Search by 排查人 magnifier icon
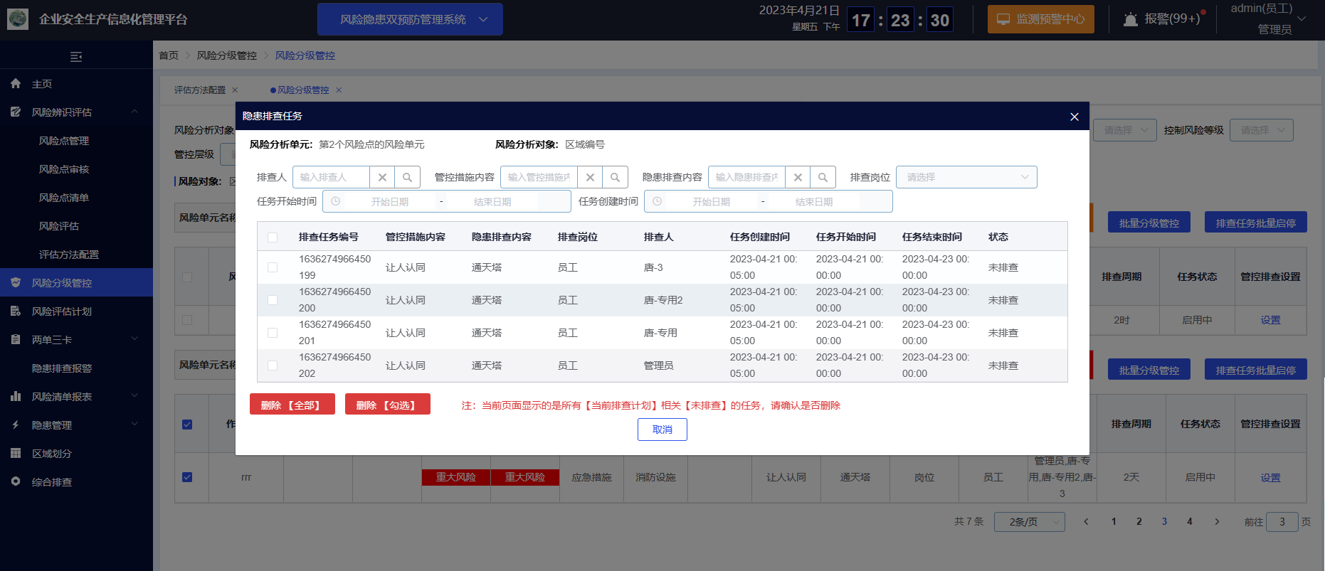The image size is (1325, 571). click(408, 177)
